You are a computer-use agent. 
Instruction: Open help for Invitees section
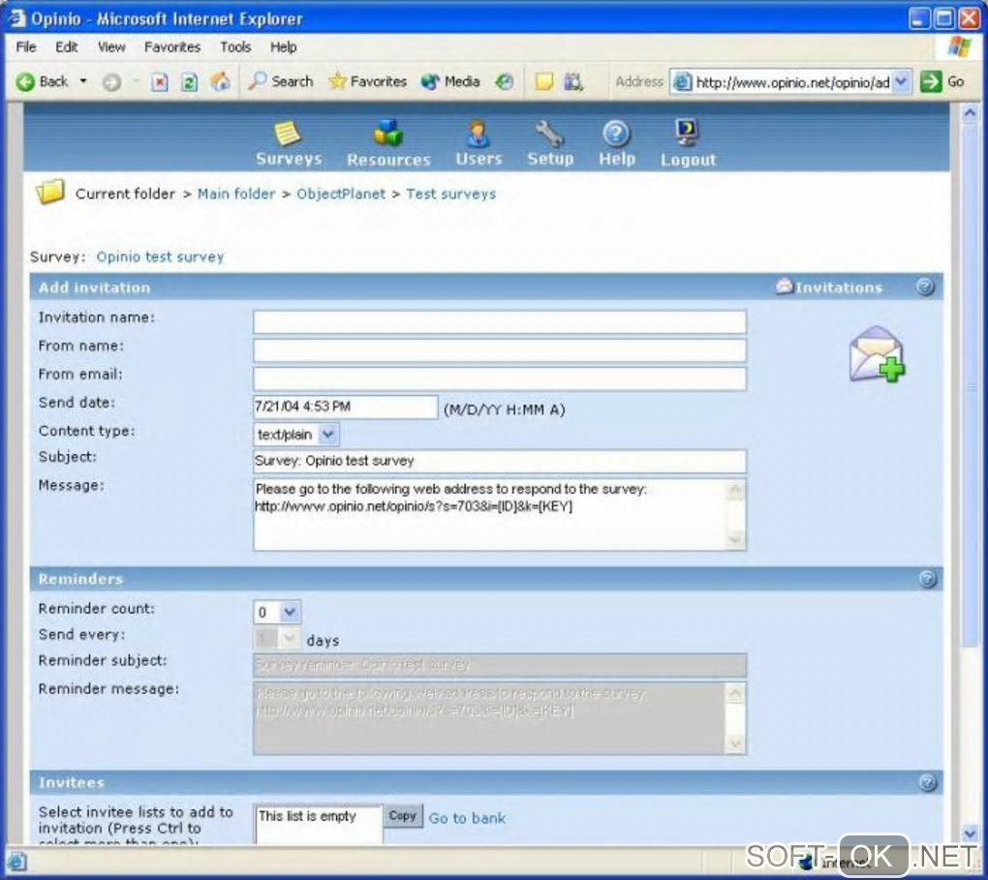pos(927,782)
